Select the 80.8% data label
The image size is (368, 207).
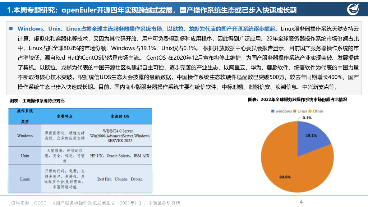(285, 177)
